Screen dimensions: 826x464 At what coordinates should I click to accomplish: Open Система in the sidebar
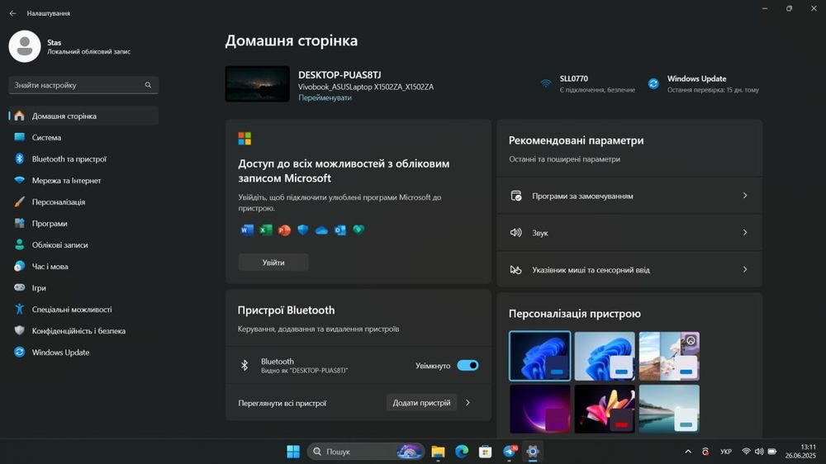click(x=83, y=137)
